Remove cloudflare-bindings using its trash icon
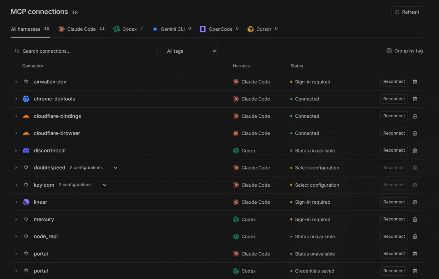The width and height of the screenshot is (439, 279). 415,116
